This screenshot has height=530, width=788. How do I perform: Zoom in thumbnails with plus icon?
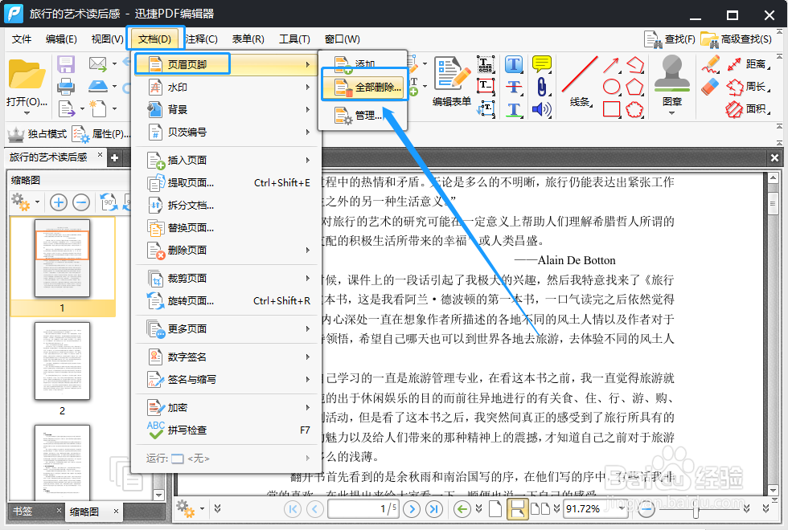coord(59,202)
